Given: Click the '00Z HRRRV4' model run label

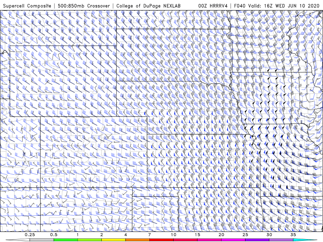Looking at the screenshot, I should [x=213, y=6].
